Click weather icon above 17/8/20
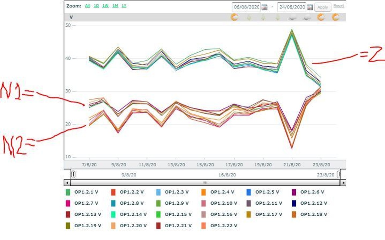The image size is (385, 240). tap(235, 17)
